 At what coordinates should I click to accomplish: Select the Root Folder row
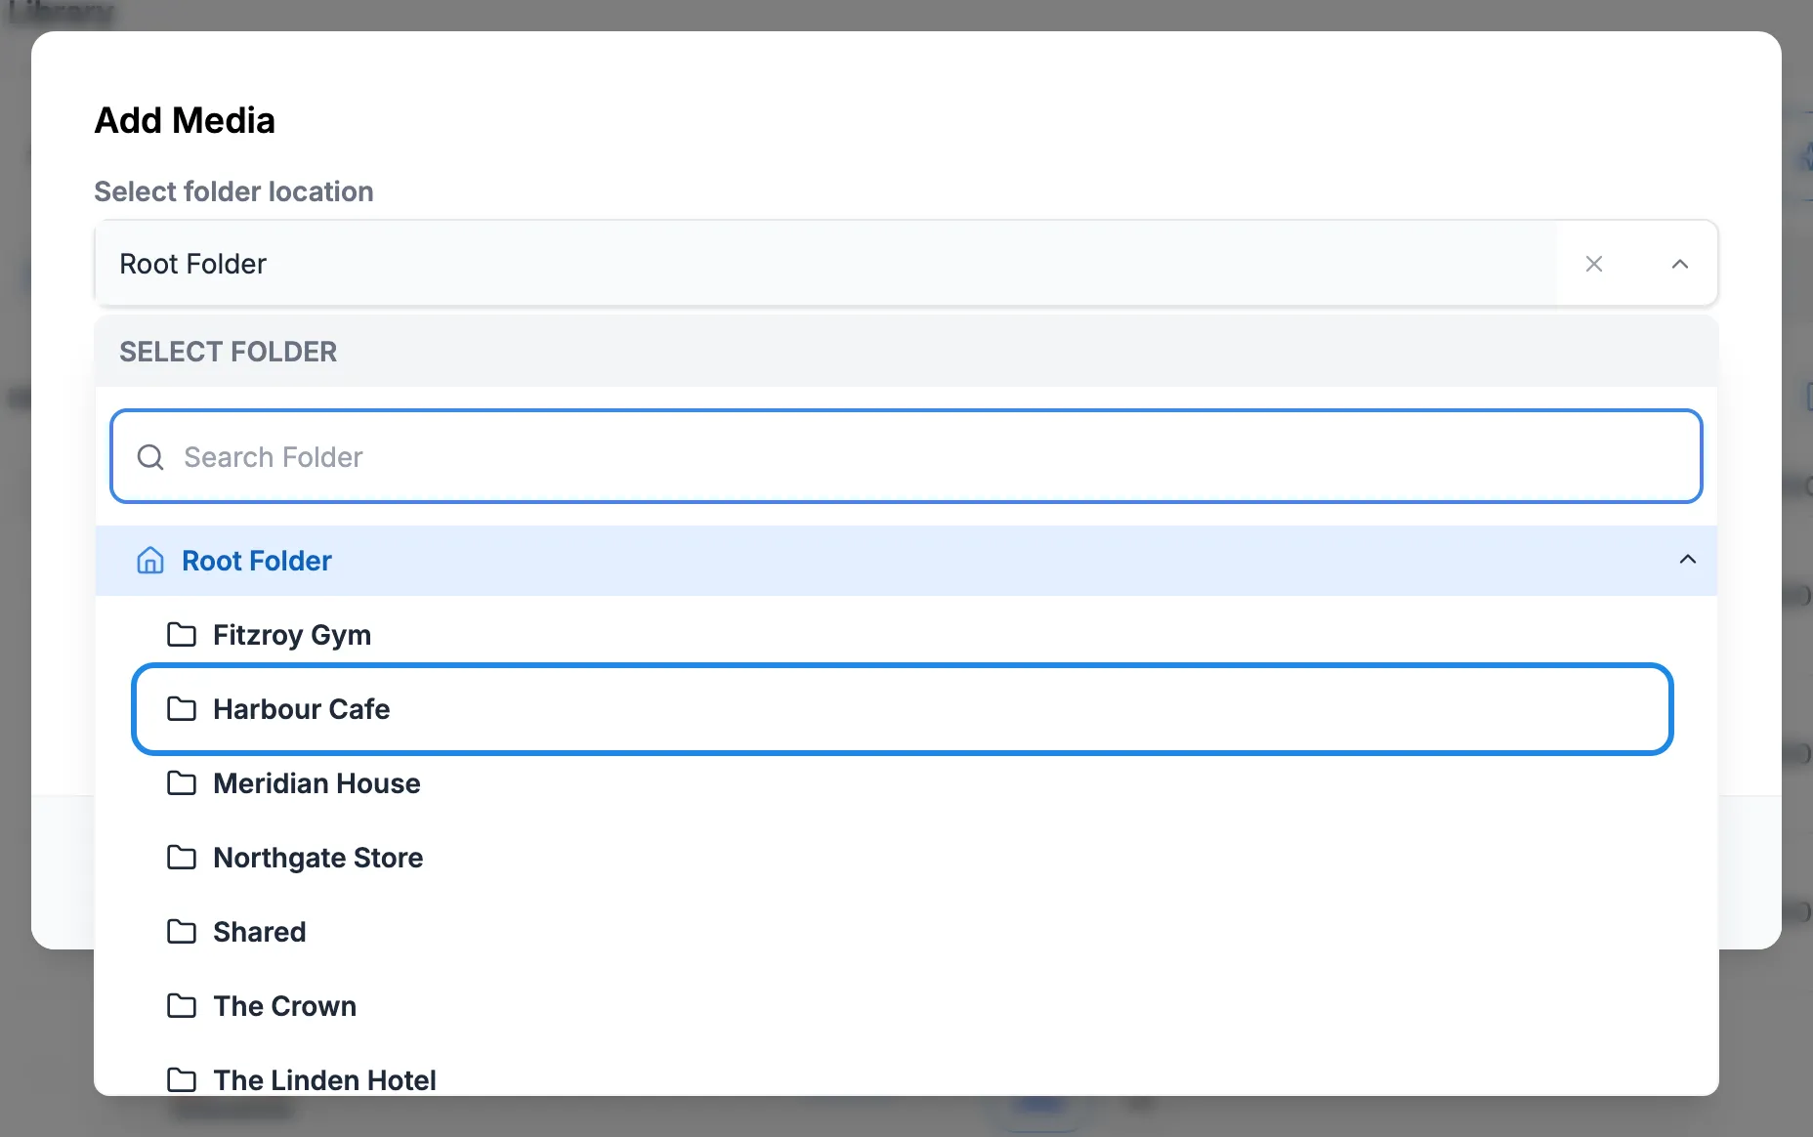(x=906, y=561)
